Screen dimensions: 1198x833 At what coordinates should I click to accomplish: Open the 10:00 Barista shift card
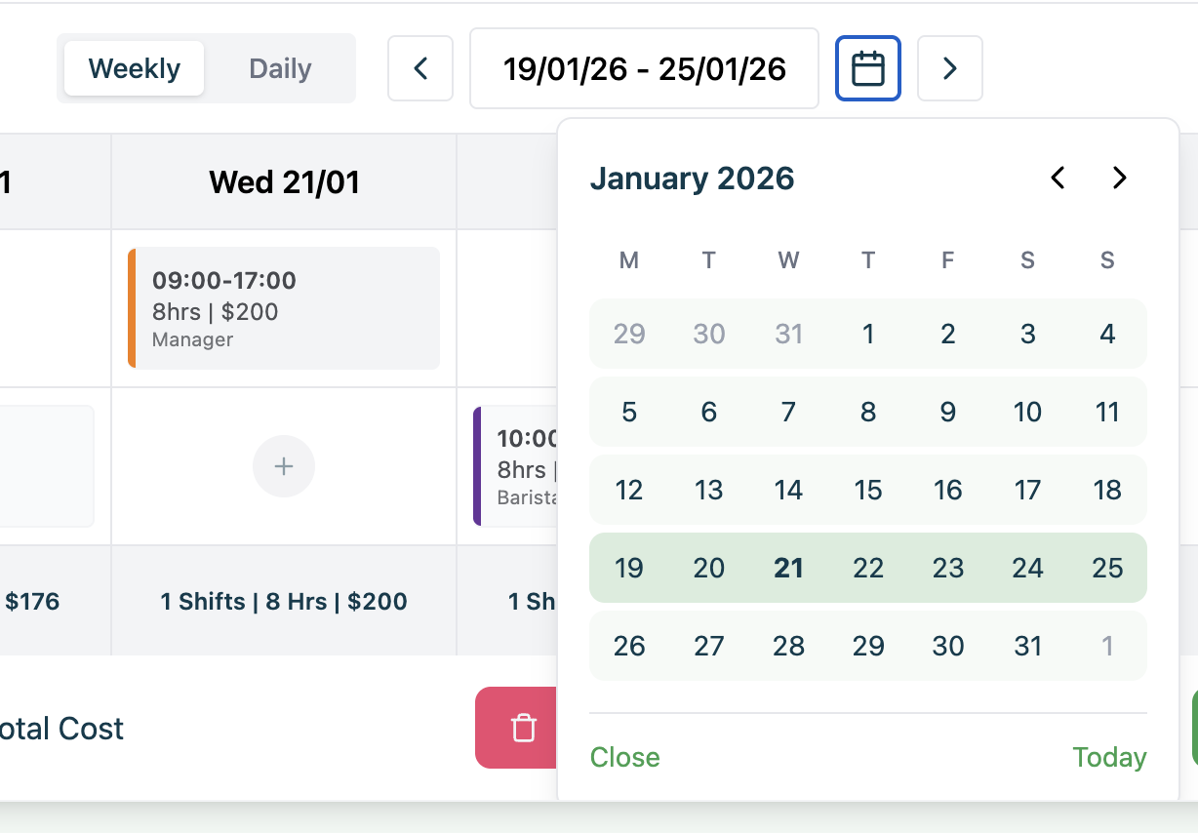(x=507, y=466)
